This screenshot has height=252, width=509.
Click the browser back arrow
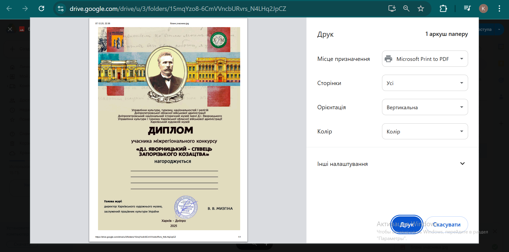pyautogui.click(x=9, y=9)
